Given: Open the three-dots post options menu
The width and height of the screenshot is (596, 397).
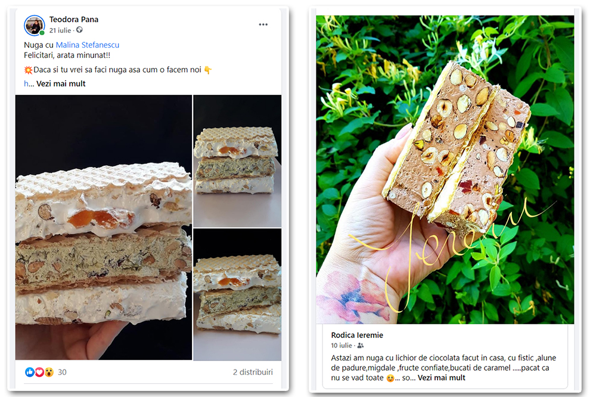Looking at the screenshot, I should point(263,24).
